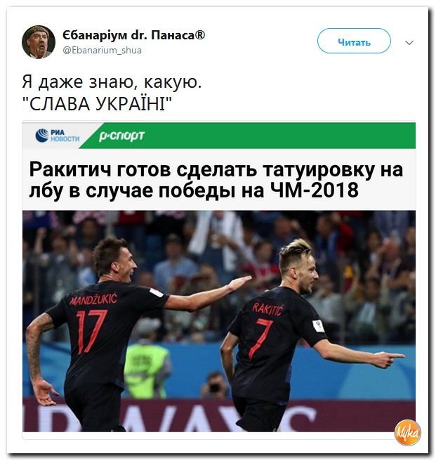Click the maroon advertising board in photo
Image resolution: width=436 pixels, height=461 pixels.
coord(219,415)
